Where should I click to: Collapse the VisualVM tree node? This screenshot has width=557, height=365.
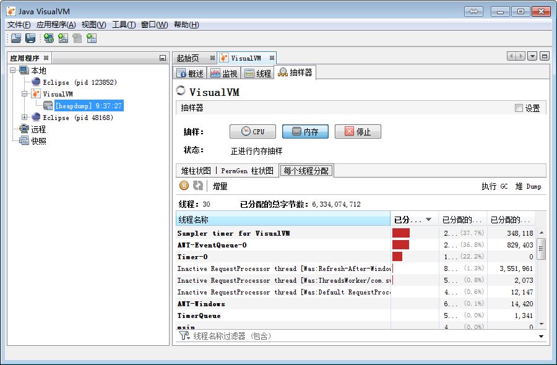[x=25, y=94]
